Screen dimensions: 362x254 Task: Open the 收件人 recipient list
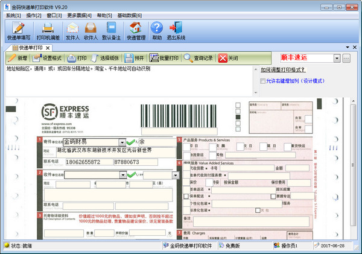click(91, 31)
